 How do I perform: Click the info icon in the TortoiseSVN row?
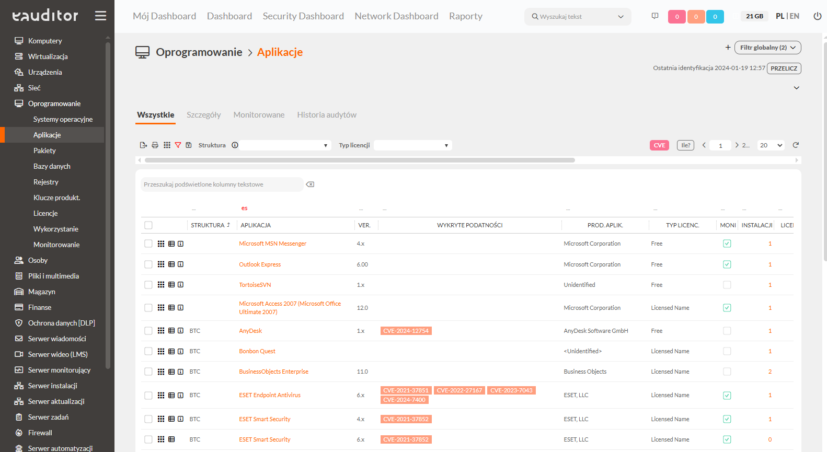[x=180, y=285]
